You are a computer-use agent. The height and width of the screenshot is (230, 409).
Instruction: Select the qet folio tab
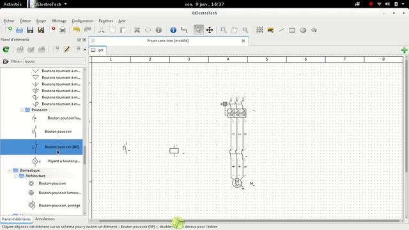pos(98,50)
